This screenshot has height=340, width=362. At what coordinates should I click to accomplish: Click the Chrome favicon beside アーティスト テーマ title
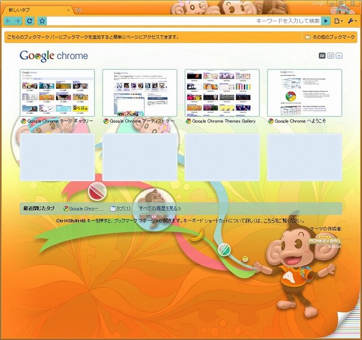(106, 121)
